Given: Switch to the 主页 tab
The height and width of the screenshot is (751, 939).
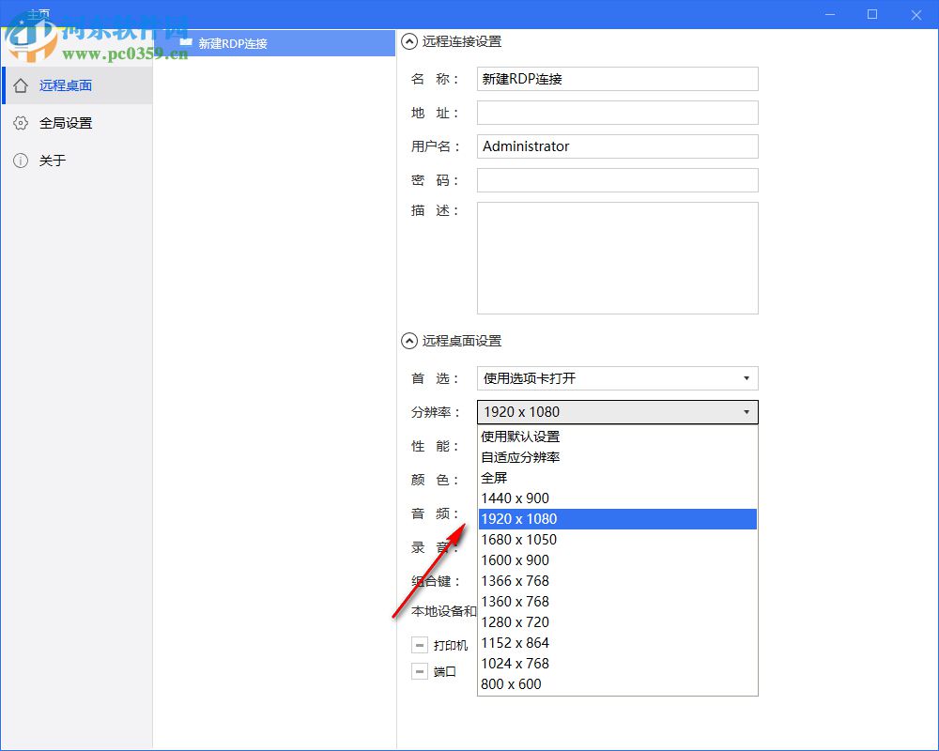Looking at the screenshot, I should click(41, 13).
